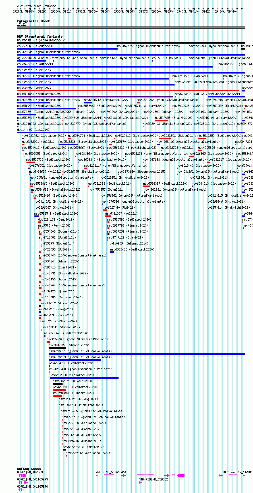
Task: Open the nsv4577758 gnomAD variant label
Action: click(149, 46)
